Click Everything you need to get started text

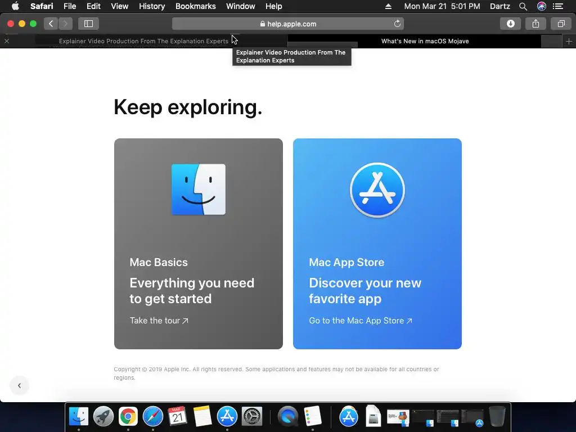pyautogui.click(x=192, y=291)
